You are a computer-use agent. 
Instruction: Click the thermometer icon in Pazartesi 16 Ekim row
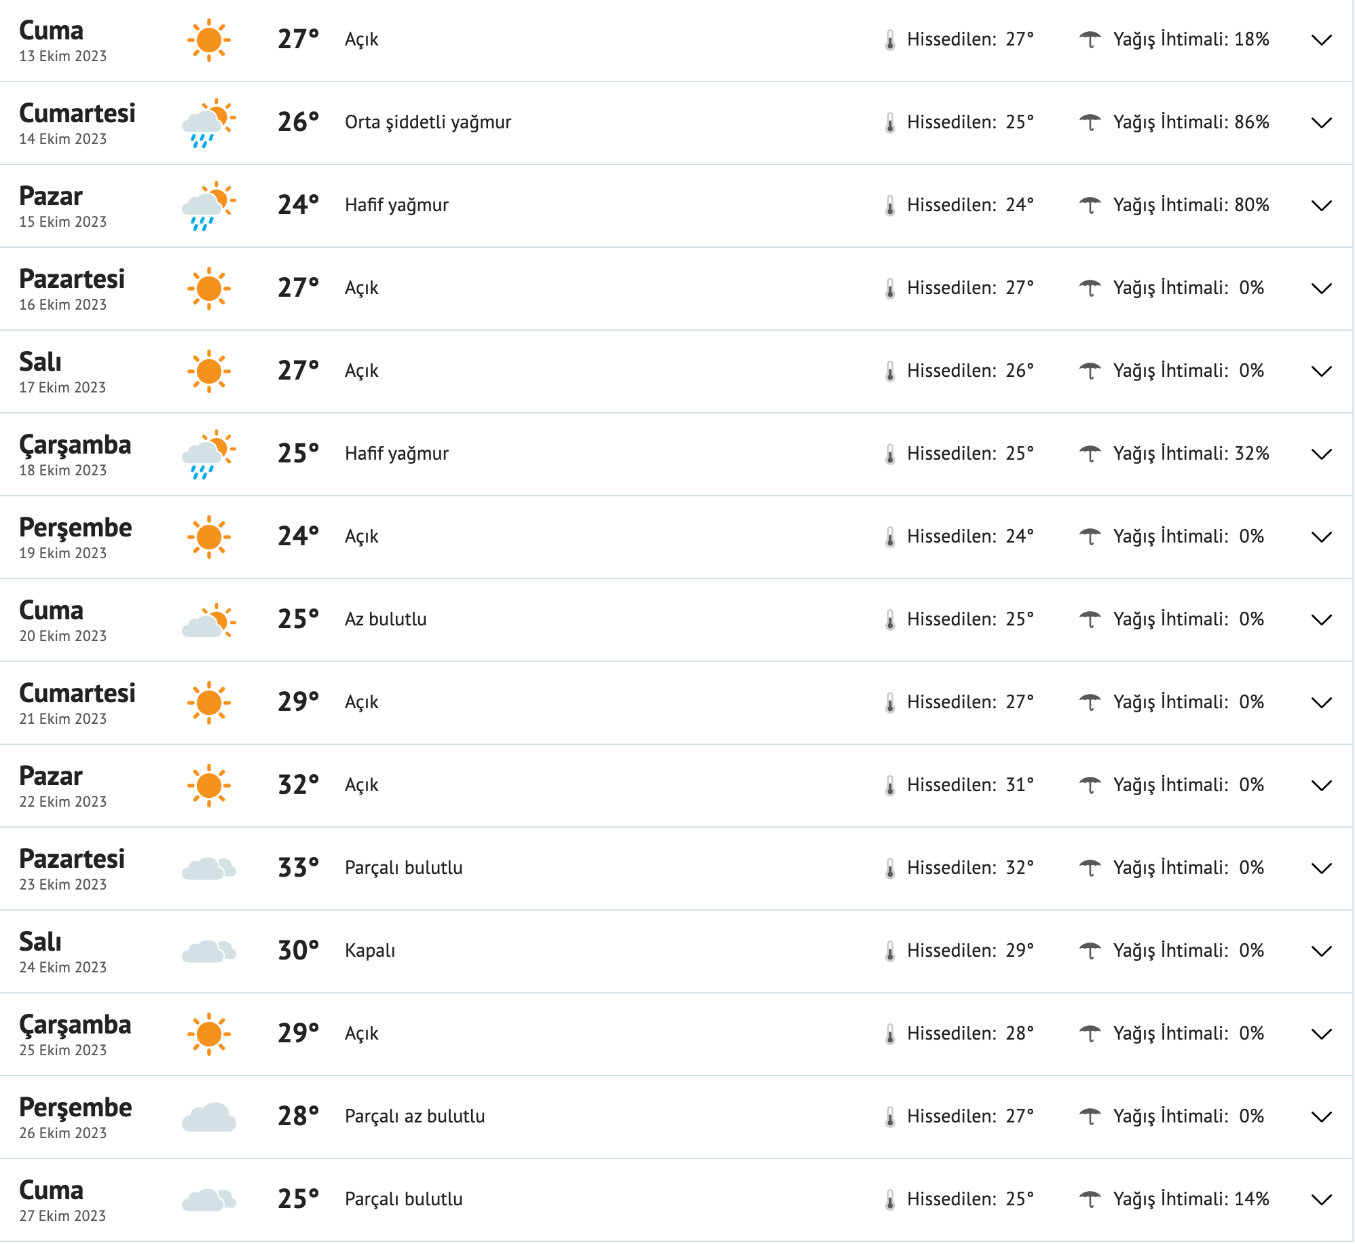pos(890,287)
